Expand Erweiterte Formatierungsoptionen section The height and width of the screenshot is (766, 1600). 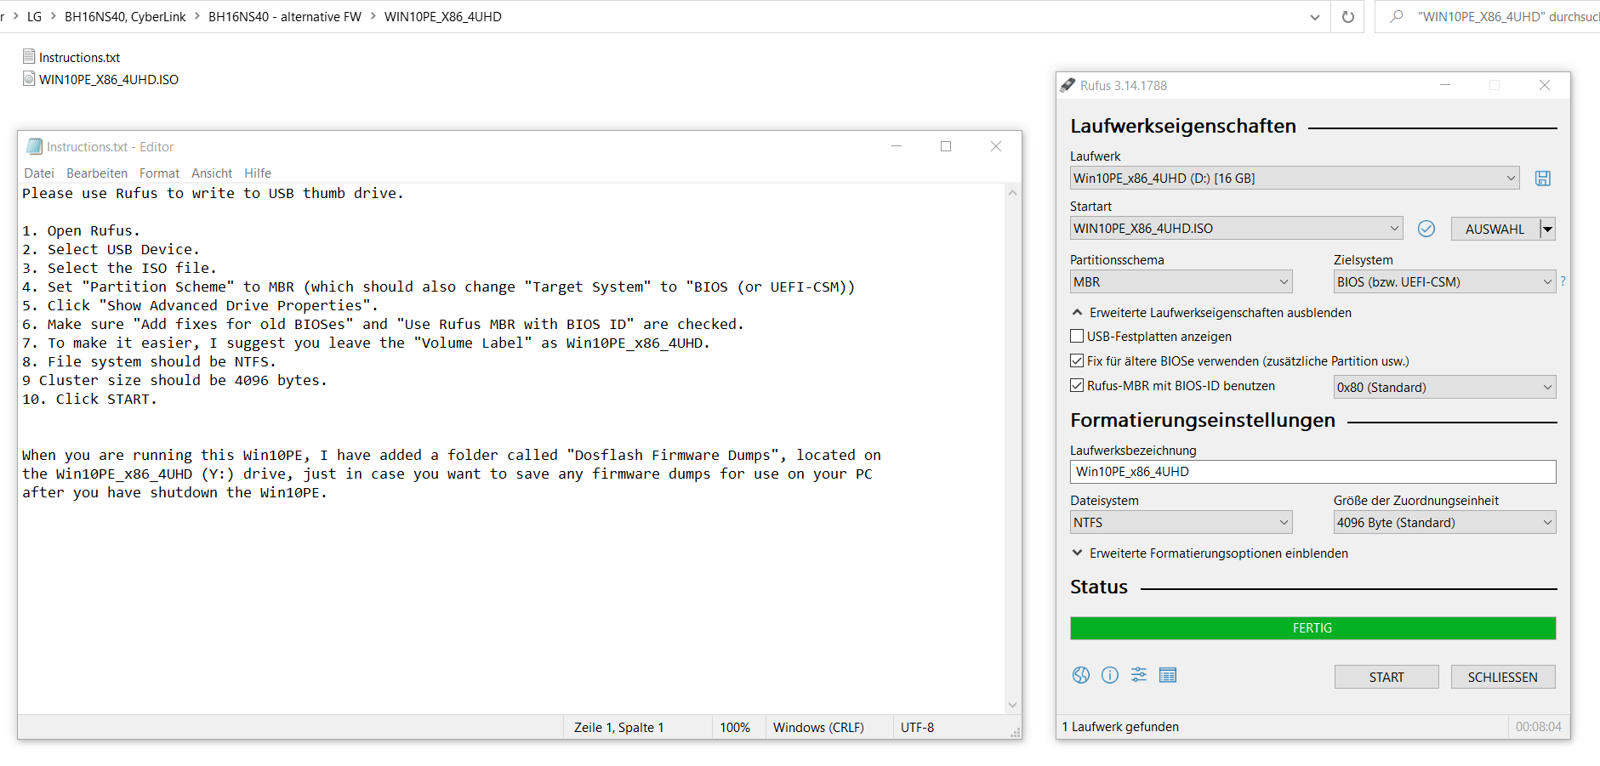(1210, 553)
